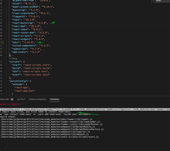This screenshot has height=151, width=170.
Task: Click the loader-runner/lib/LoaderRunner.js stack path
Action: click(x=52, y=124)
